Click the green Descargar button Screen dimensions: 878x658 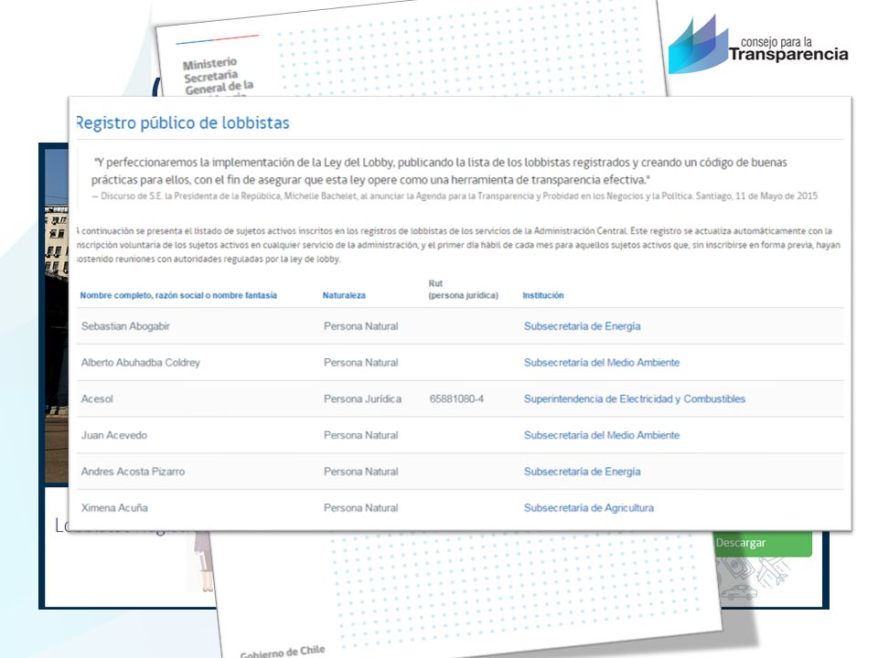pyautogui.click(x=763, y=543)
